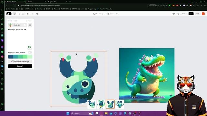Select the hand pan tool
The height and width of the screenshot is (116, 207).
37,14
